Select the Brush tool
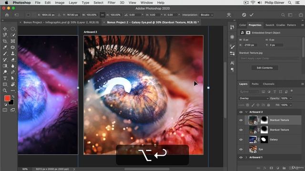305x171 pixels. point(5,54)
